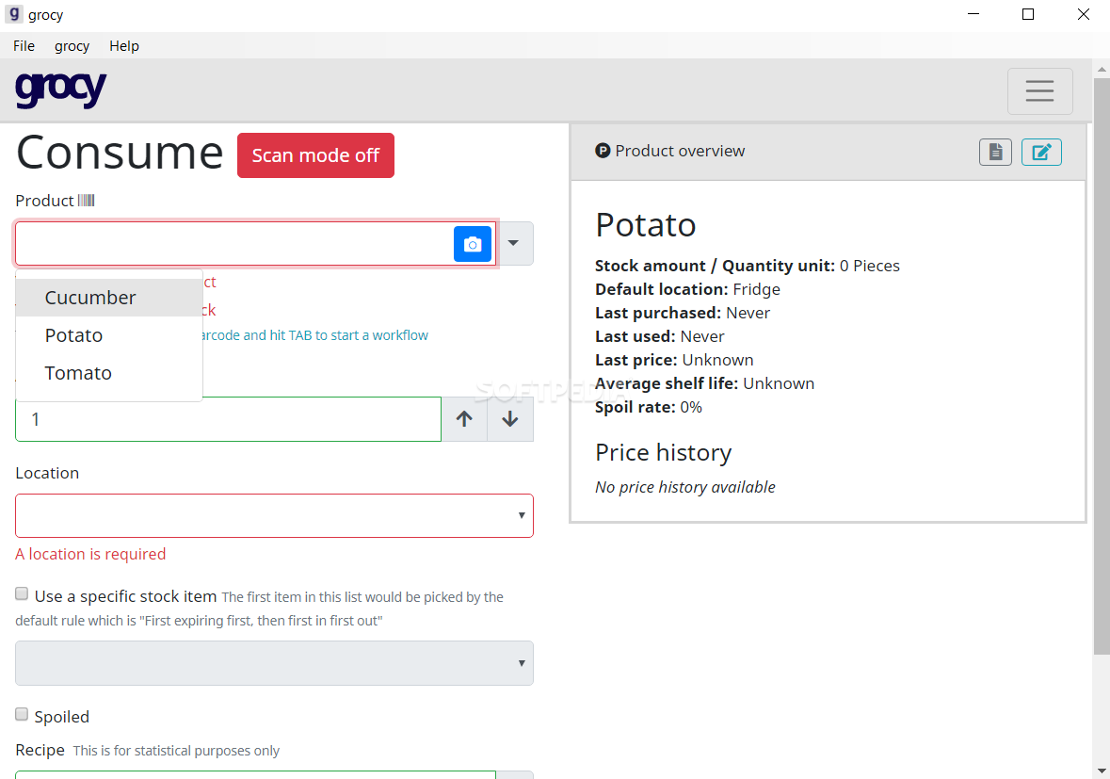Click 'A location is required' message
The height and width of the screenshot is (779, 1110).
pos(90,554)
